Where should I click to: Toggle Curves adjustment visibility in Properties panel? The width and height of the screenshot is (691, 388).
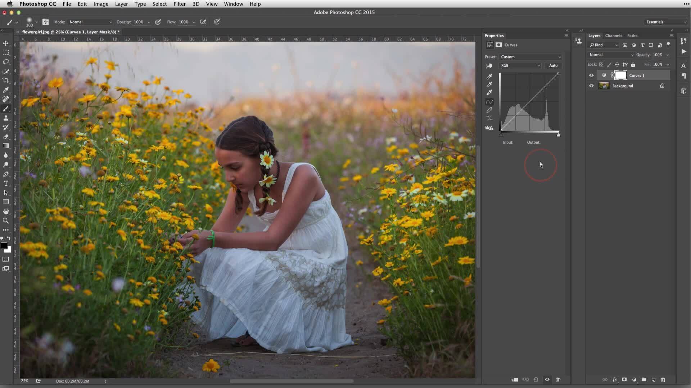547,380
